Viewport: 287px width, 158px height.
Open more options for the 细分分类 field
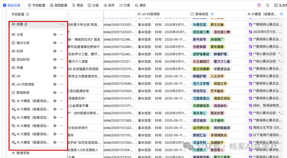61,43
